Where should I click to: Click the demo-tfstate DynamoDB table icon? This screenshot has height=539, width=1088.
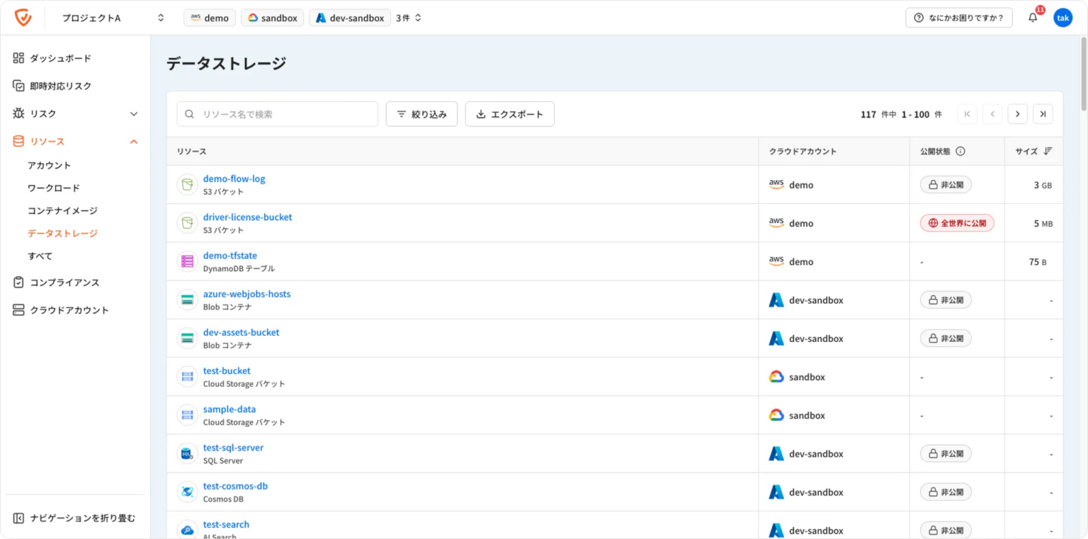pyautogui.click(x=187, y=261)
